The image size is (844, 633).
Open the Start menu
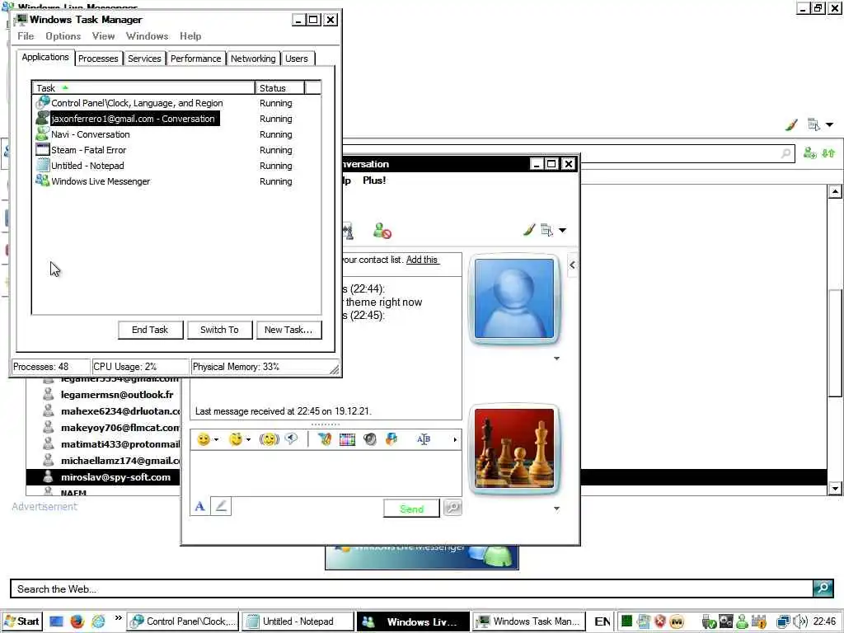pos(21,621)
